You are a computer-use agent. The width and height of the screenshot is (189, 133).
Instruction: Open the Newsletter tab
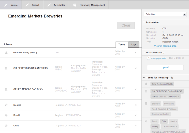[56, 5]
